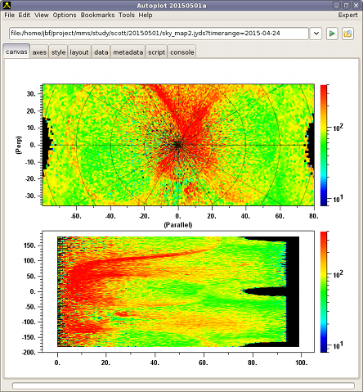Switch to the data tab
Screen dimensions: 363x392
coord(101,52)
